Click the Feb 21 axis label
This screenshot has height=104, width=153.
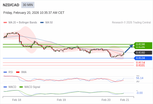click(x=125, y=100)
